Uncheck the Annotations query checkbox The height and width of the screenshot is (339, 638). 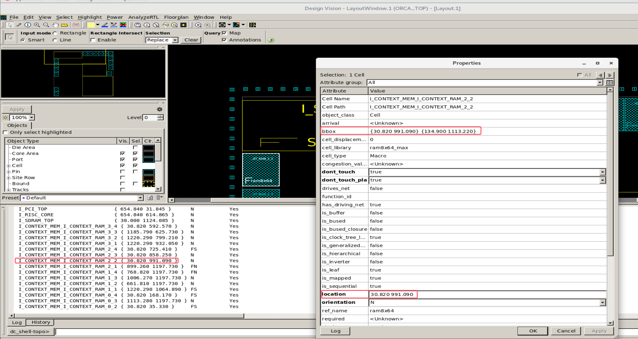(224, 40)
